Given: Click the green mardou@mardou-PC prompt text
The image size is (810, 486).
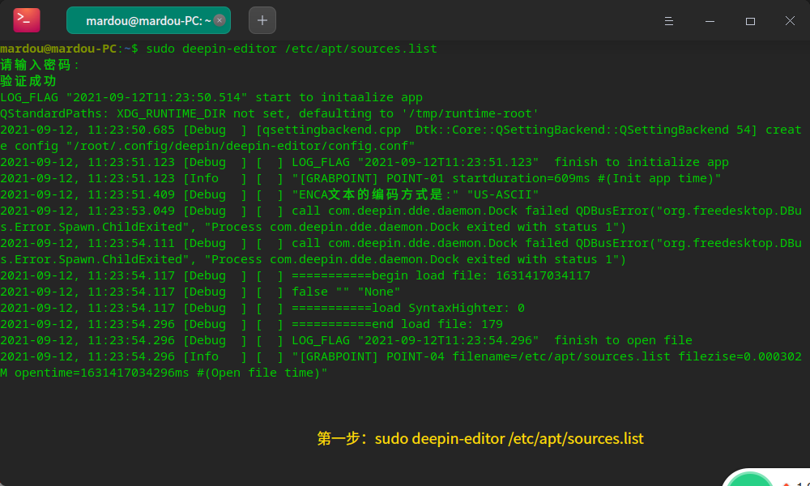Looking at the screenshot, I should click(x=58, y=49).
